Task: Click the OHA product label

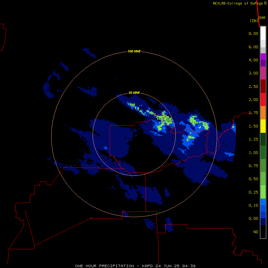Action: click(x=262, y=18)
